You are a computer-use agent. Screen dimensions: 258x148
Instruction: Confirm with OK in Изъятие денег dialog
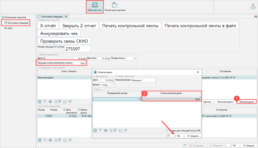[177, 136]
